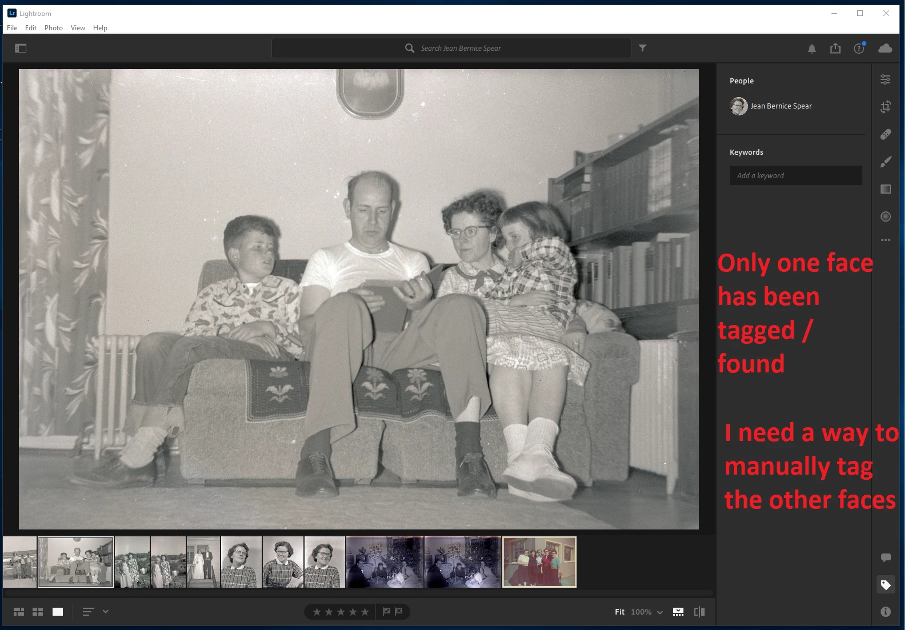908x630 pixels.
Task: Select the Radial Gradient tool
Action: [885, 216]
